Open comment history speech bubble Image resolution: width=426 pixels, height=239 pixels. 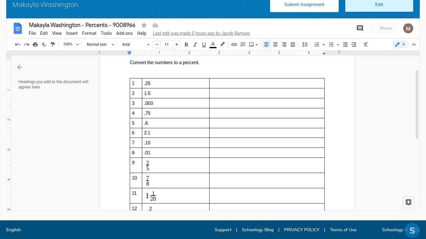[360, 28]
